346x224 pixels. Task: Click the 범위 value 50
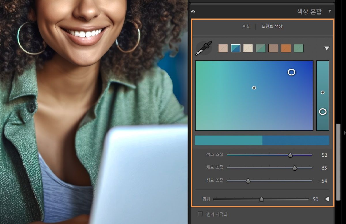[x=315, y=199]
